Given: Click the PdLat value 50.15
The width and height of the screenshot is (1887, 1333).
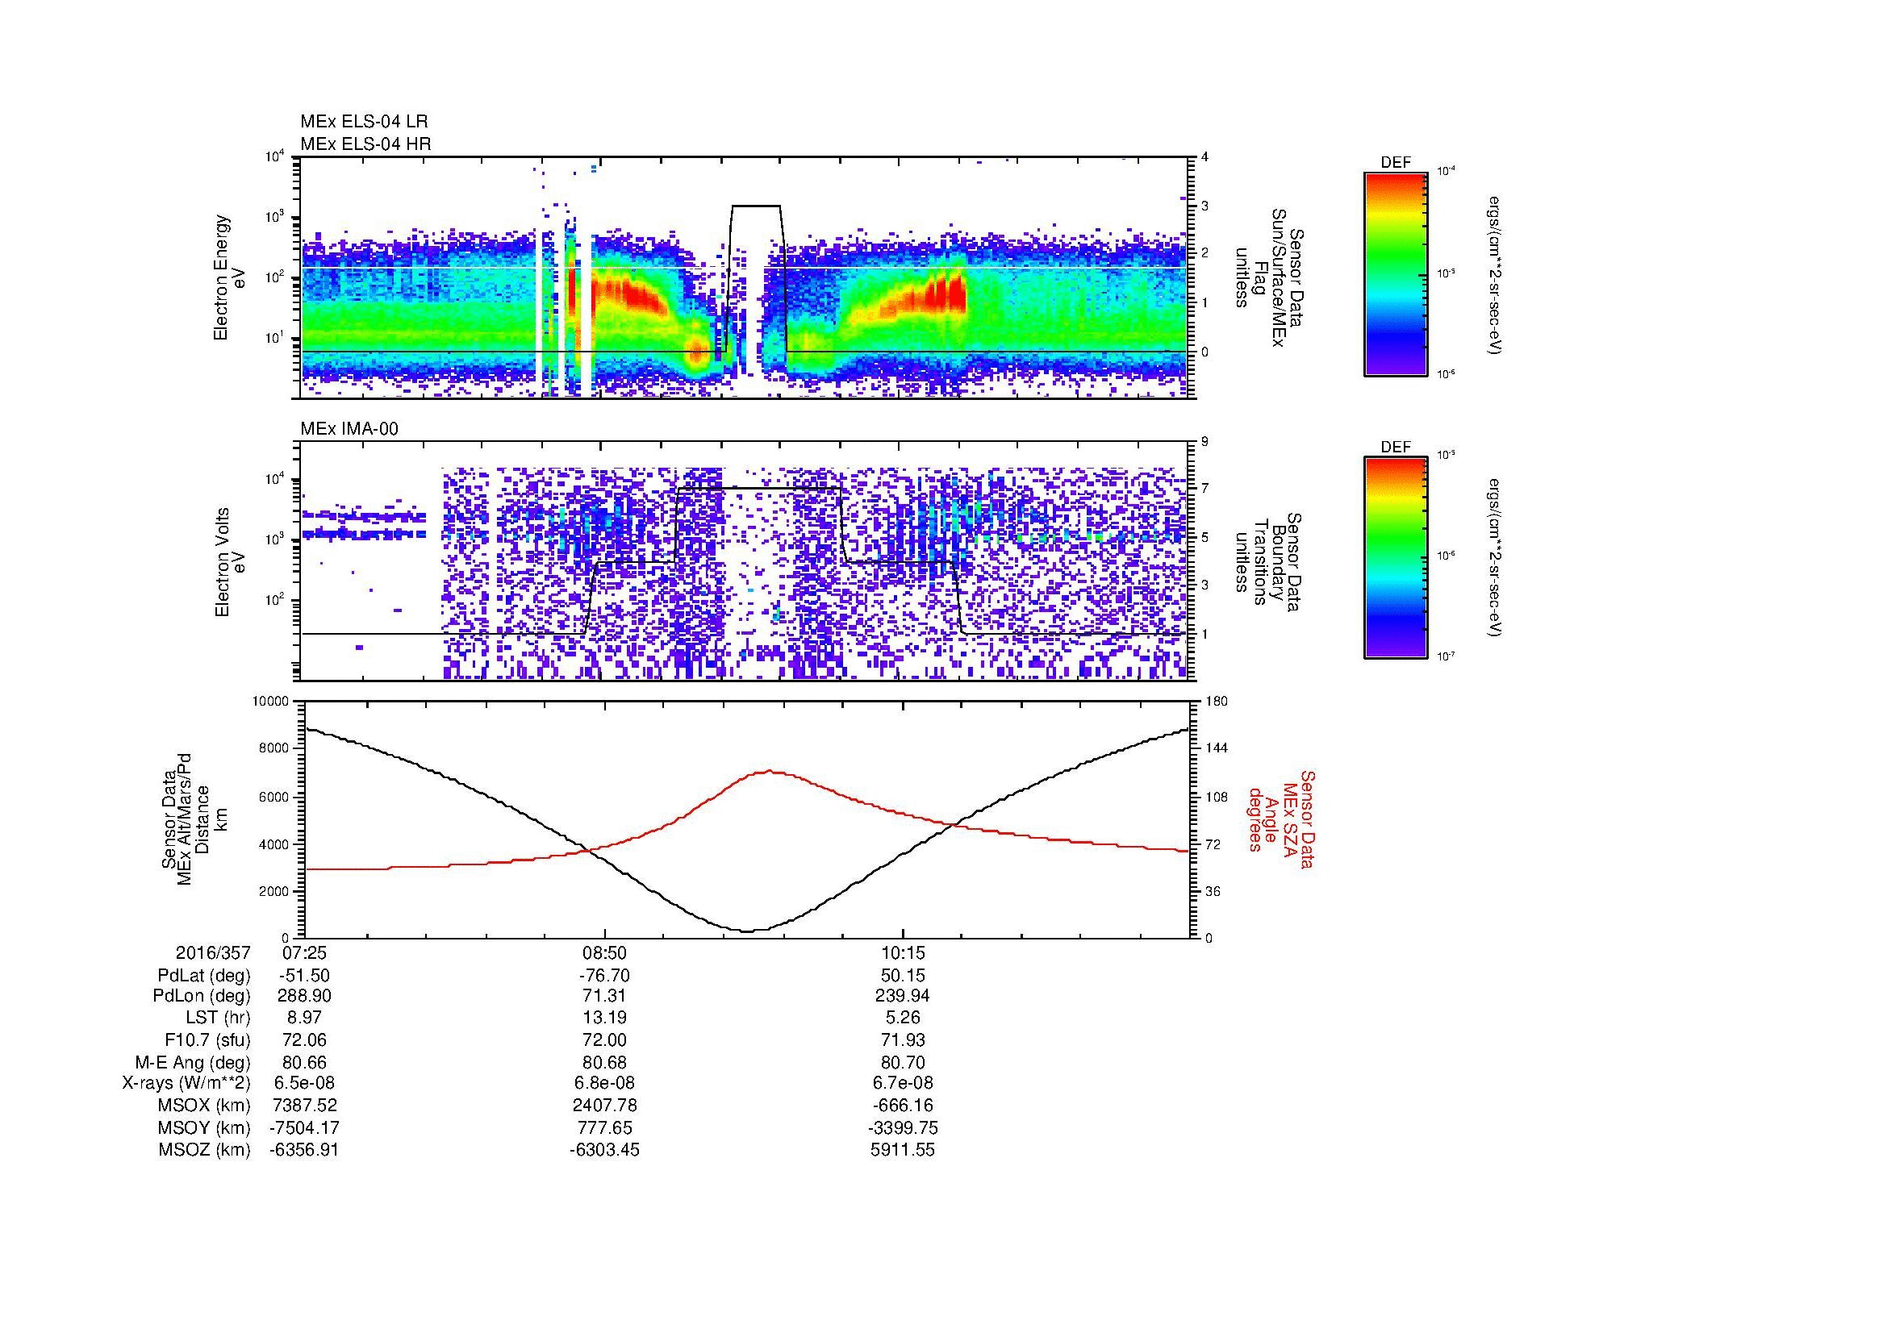Looking at the screenshot, I should 903,976.
